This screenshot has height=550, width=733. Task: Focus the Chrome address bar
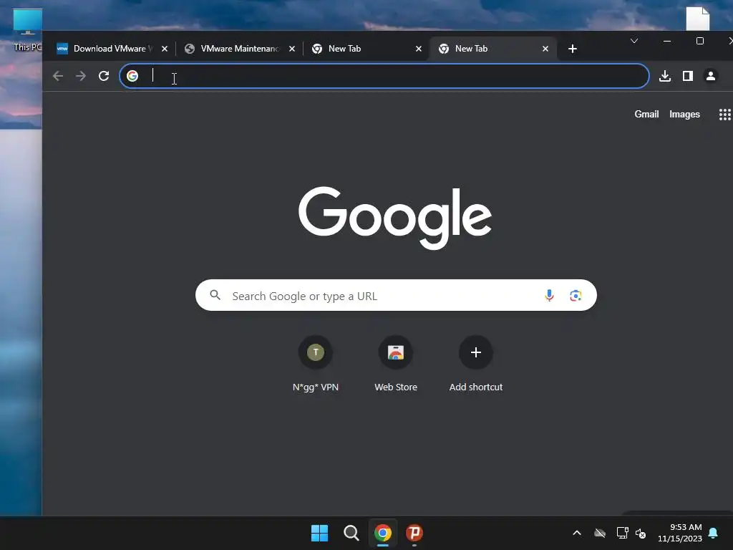[384, 76]
